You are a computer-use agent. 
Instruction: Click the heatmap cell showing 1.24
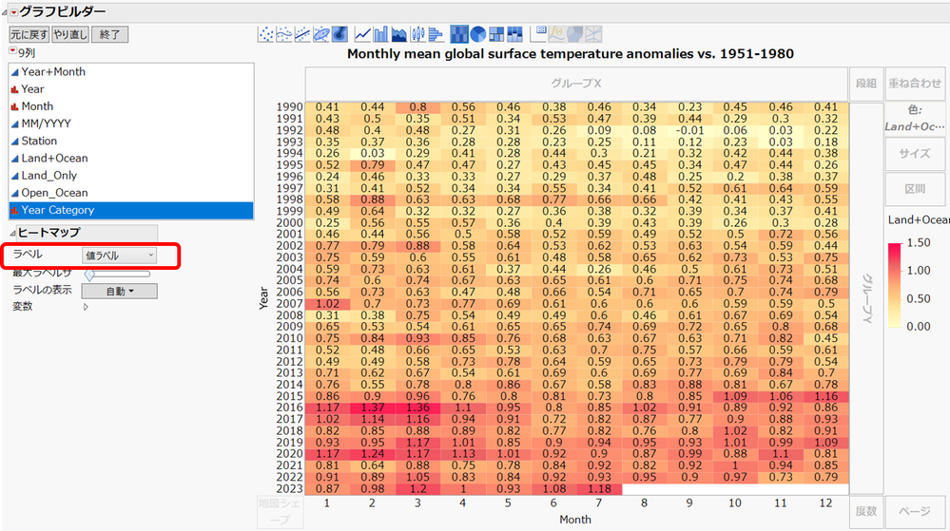point(373,454)
